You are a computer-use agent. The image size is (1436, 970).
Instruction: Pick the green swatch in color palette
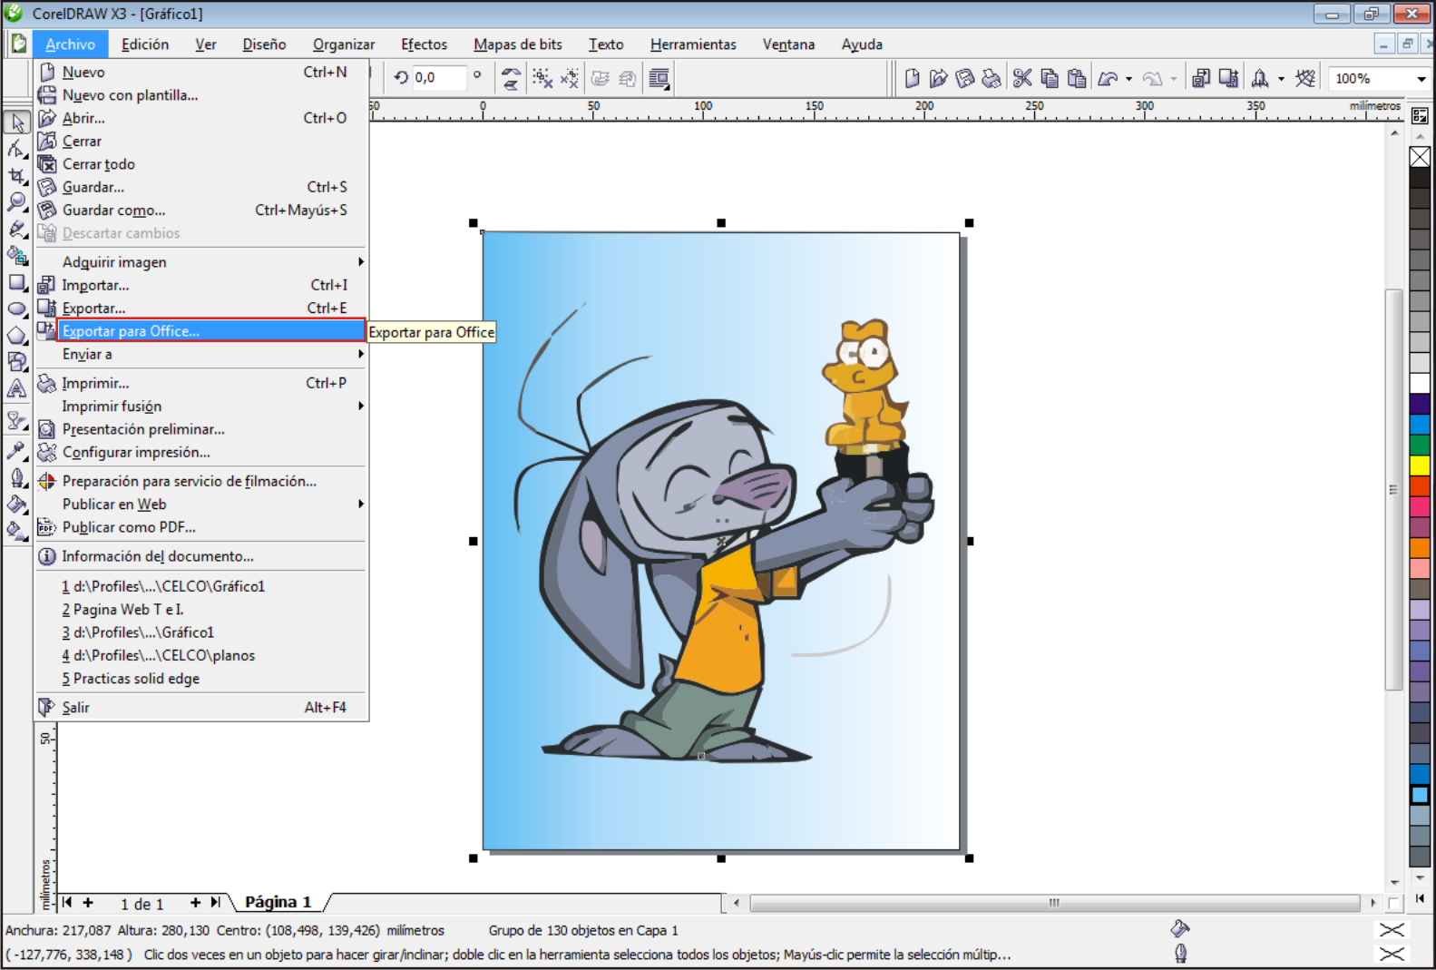tap(1420, 445)
